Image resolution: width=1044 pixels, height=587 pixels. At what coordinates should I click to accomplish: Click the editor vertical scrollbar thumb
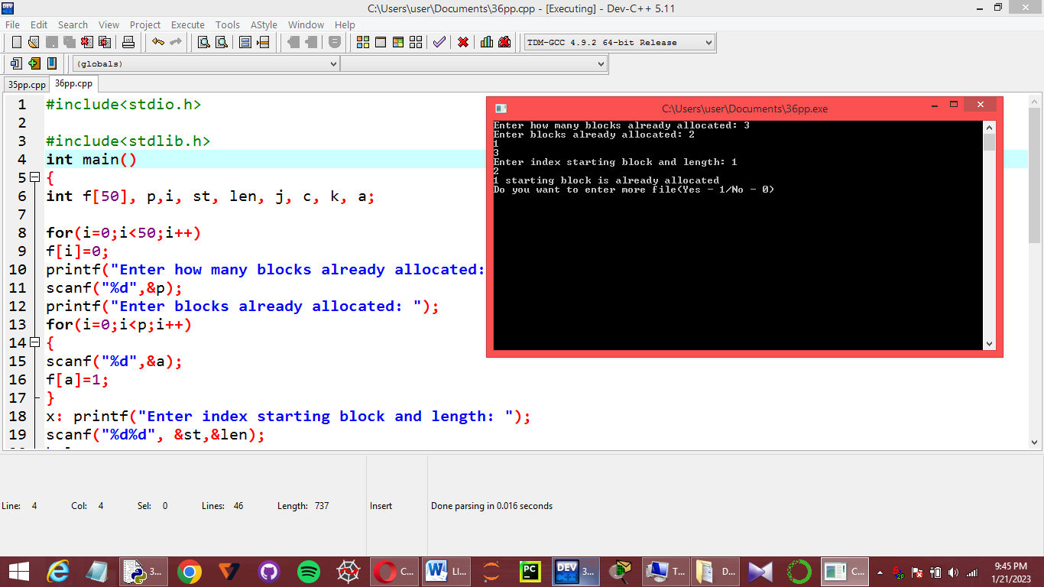pos(1035,176)
